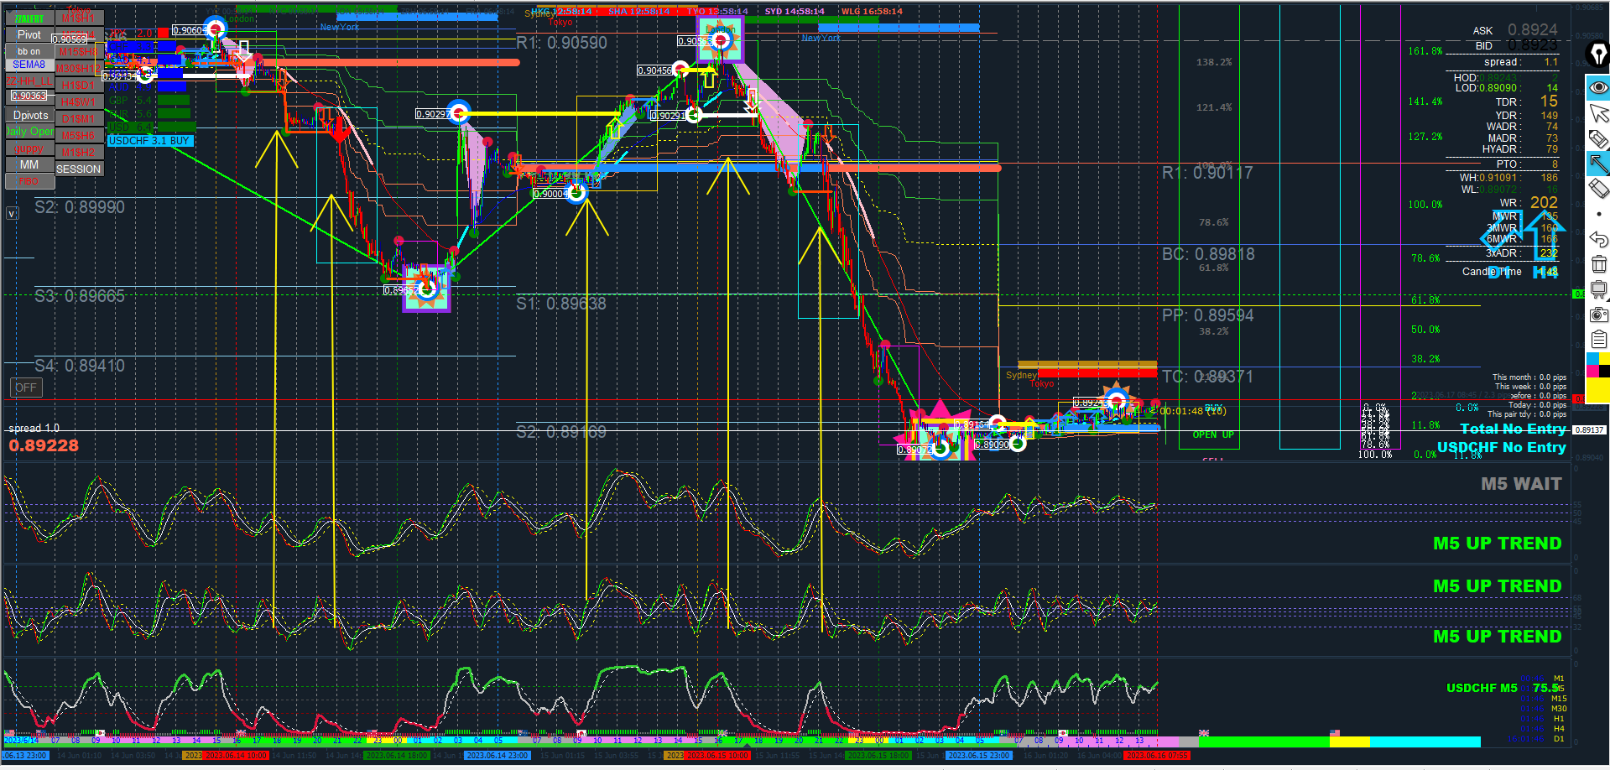Select the cursor pointer tool

[x=1598, y=113]
